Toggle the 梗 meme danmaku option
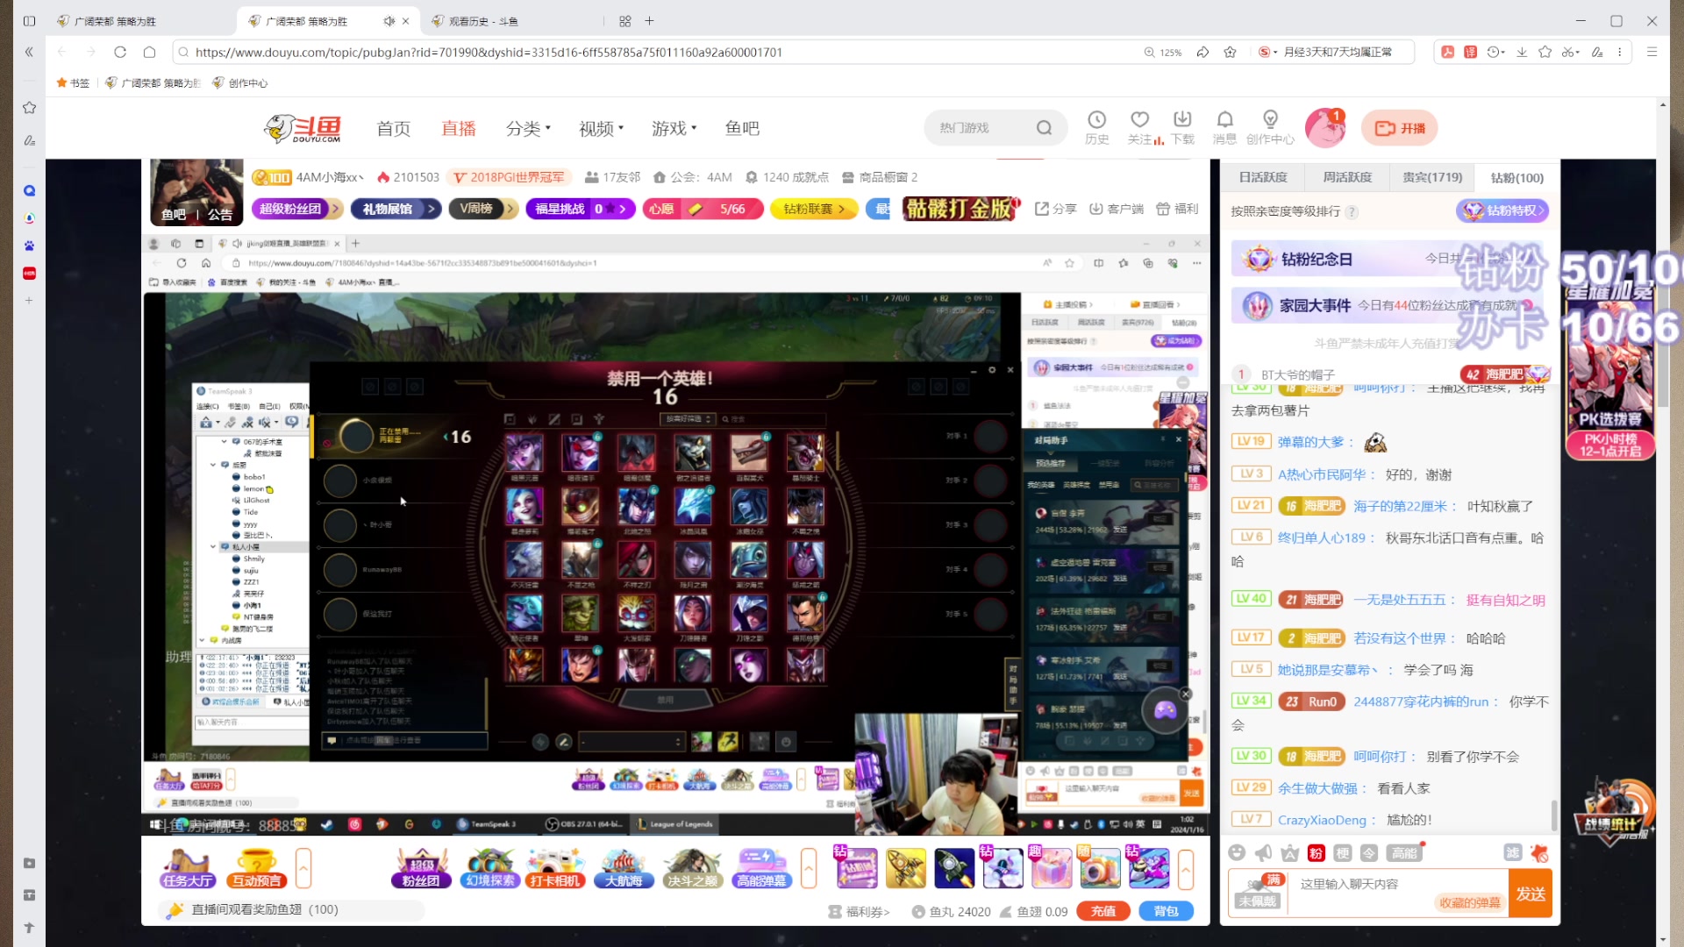This screenshot has width=1684, height=947. (1343, 853)
